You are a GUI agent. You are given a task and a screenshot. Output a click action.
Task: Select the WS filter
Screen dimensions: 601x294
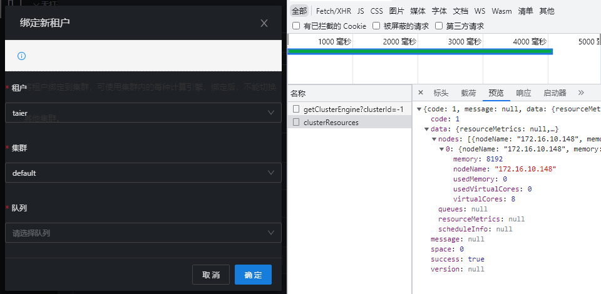(x=480, y=11)
